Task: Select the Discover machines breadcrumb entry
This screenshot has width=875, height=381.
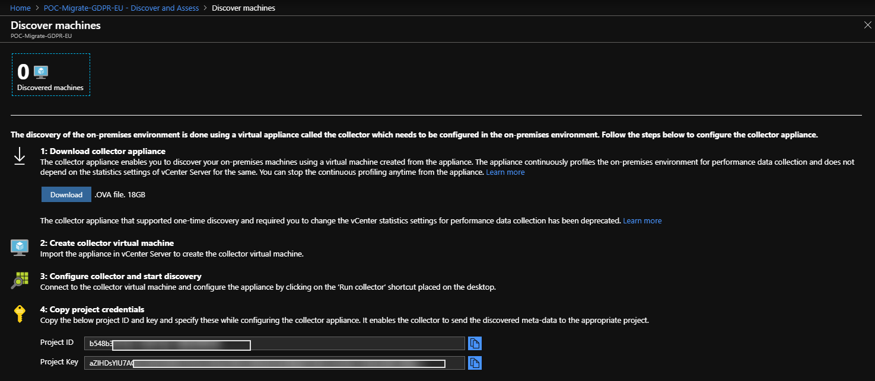Action: pyautogui.click(x=243, y=8)
